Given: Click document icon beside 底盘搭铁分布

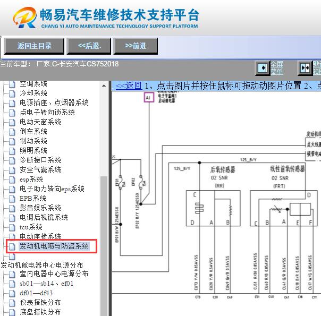Looking at the screenshot, I should (x=12, y=312).
